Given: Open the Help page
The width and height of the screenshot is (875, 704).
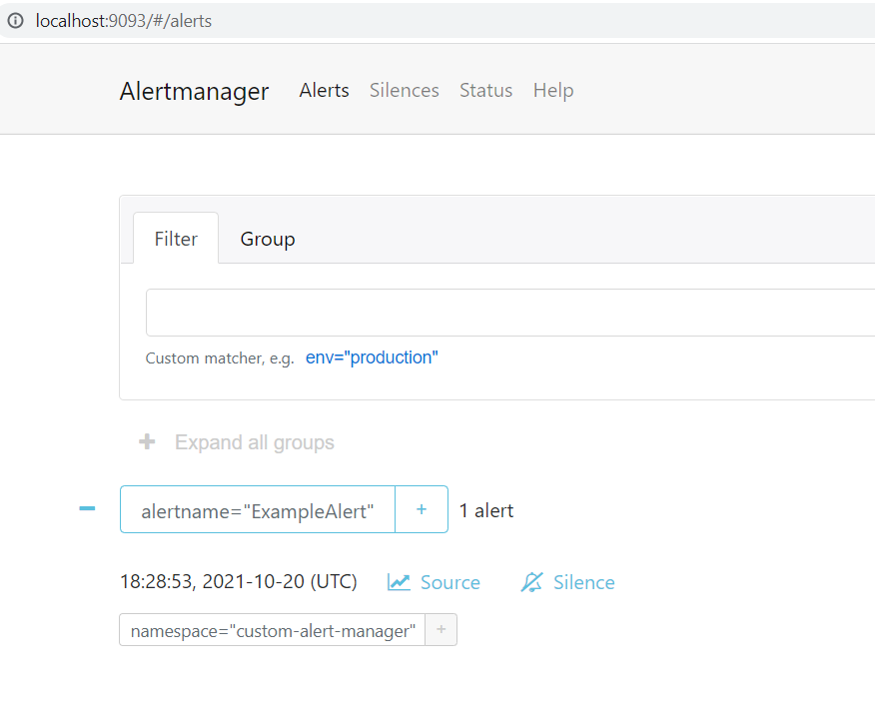Looking at the screenshot, I should [x=552, y=90].
